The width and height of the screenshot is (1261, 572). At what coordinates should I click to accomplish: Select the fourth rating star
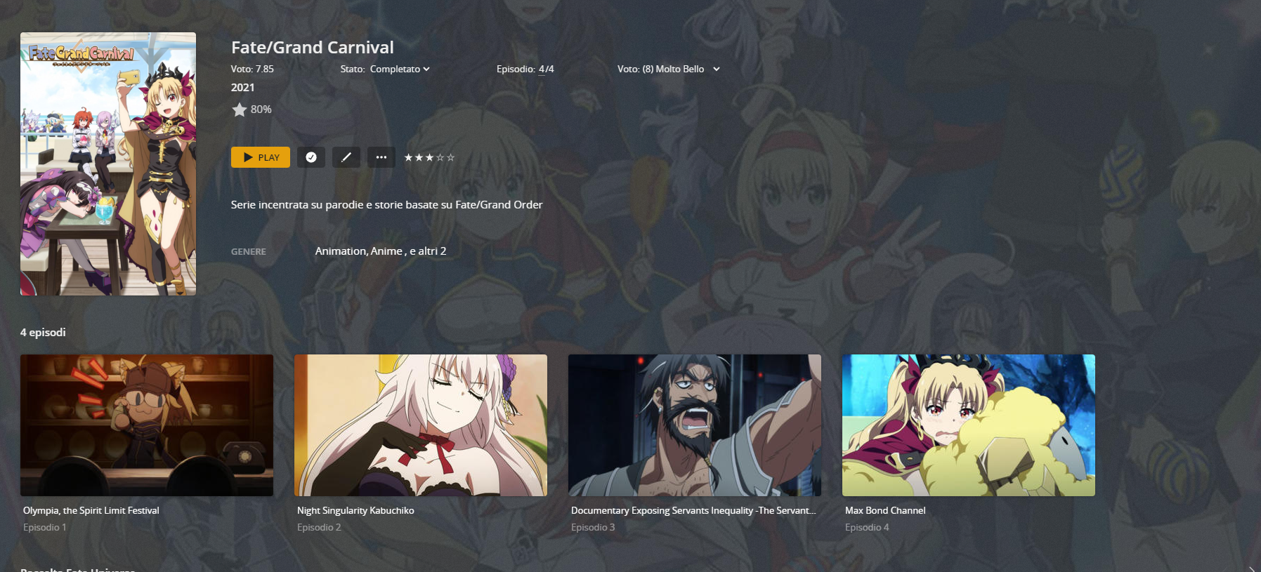coord(440,158)
